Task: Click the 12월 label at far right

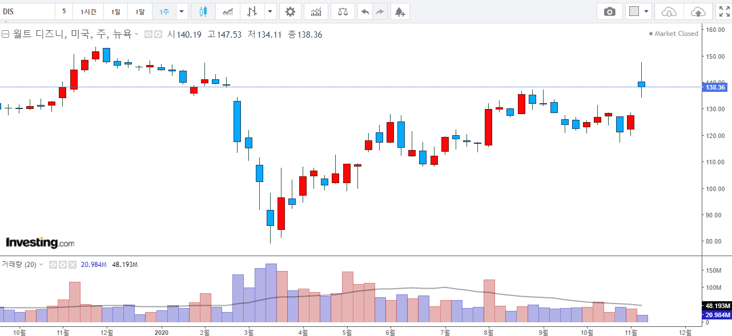Action: [x=685, y=331]
